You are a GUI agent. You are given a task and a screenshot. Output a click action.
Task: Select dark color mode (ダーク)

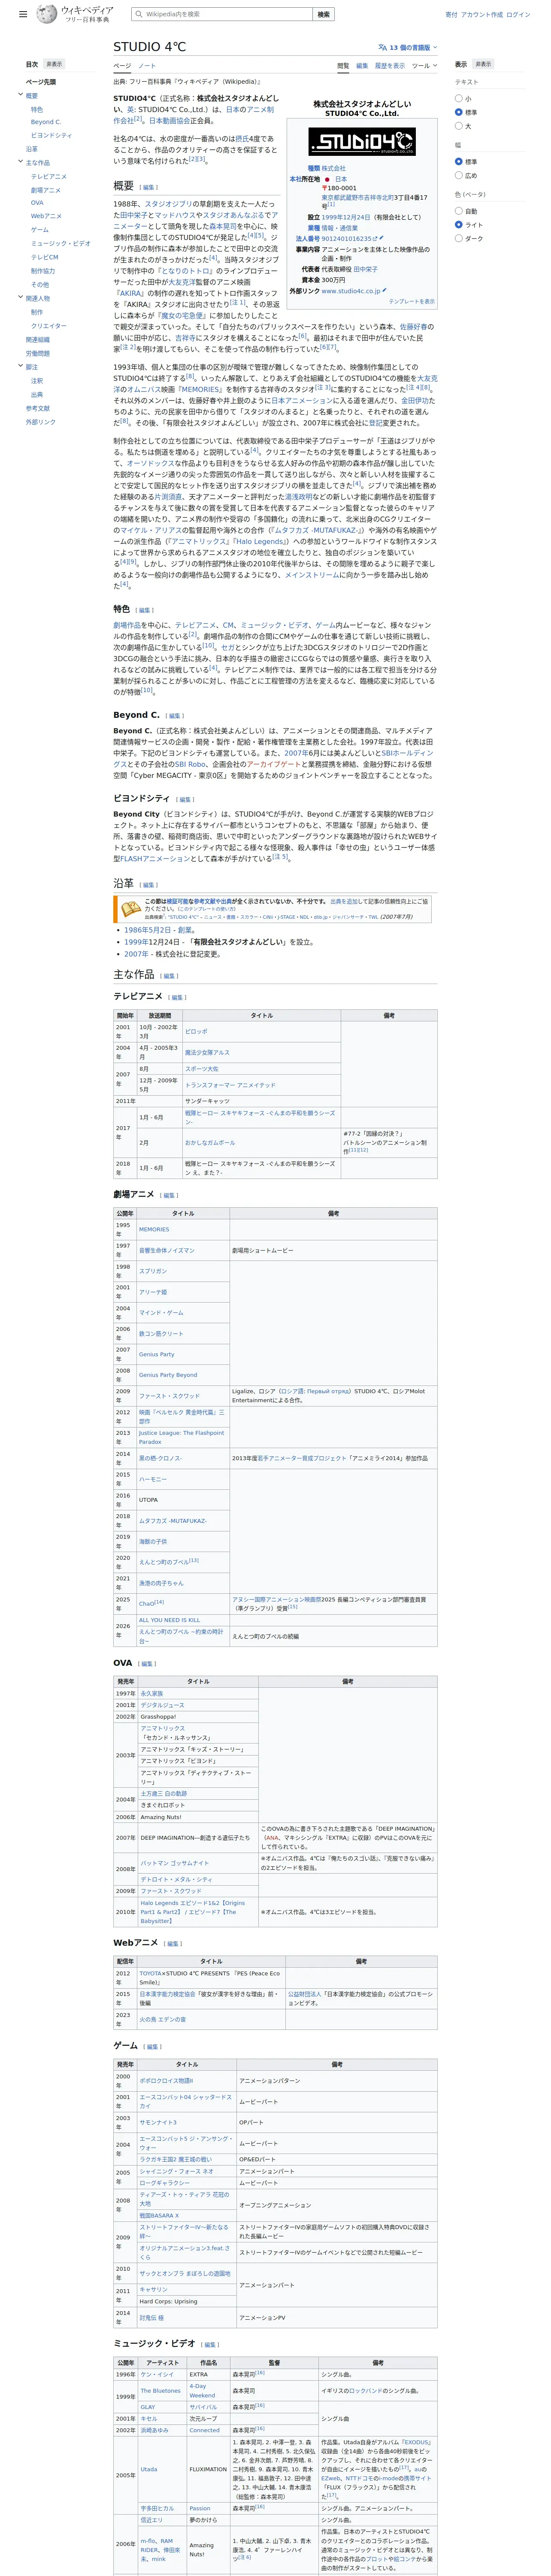pyautogui.click(x=459, y=238)
